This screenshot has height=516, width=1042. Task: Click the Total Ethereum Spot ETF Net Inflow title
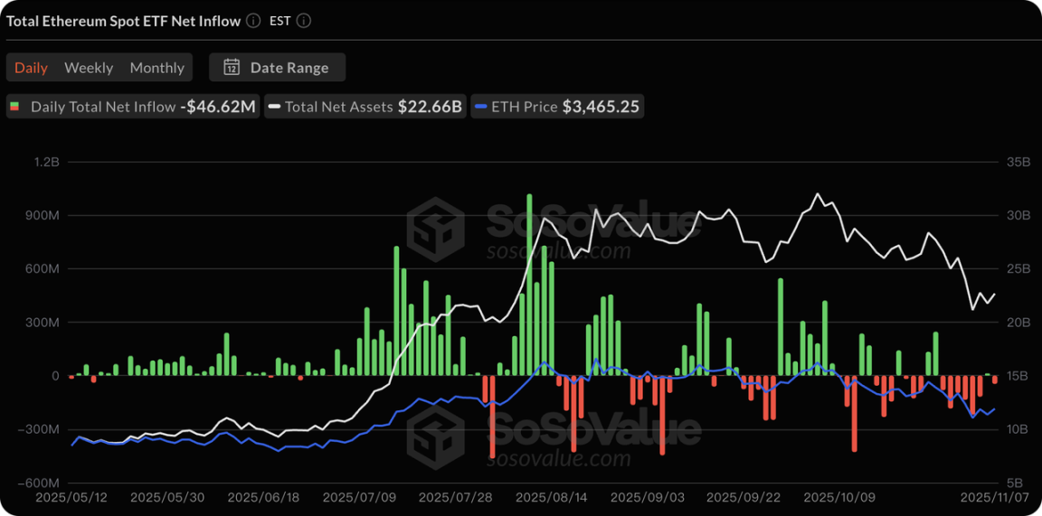[x=123, y=21]
